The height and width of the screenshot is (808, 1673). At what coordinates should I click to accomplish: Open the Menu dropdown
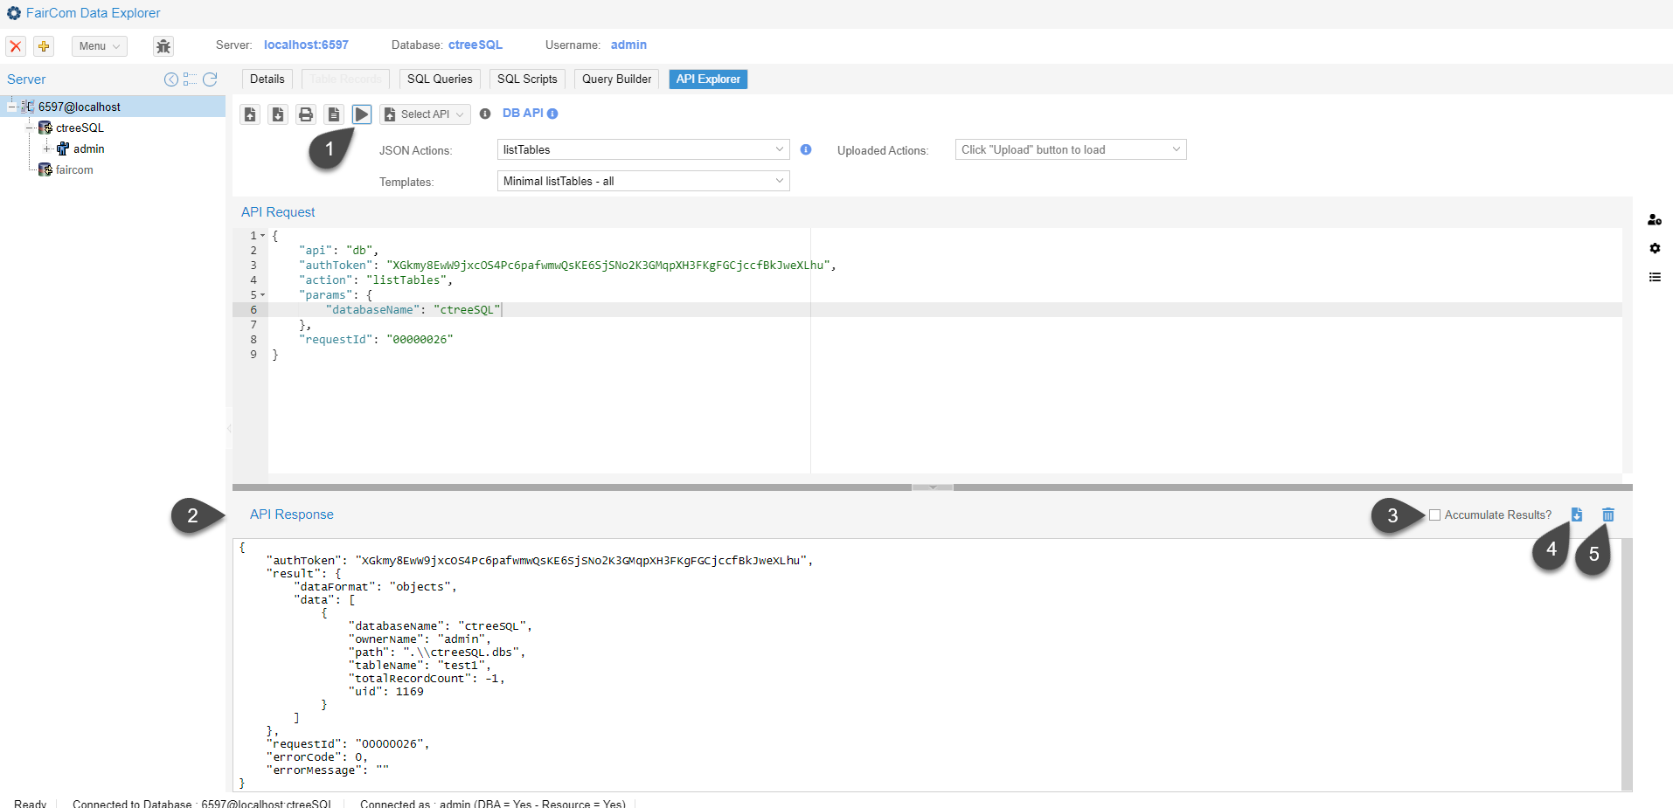pos(100,46)
